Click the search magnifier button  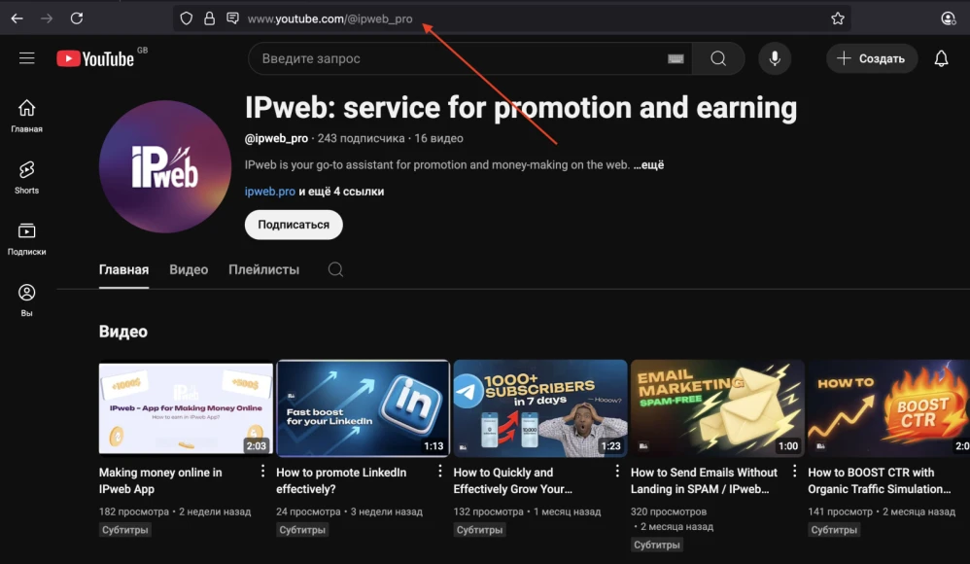[x=718, y=58]
